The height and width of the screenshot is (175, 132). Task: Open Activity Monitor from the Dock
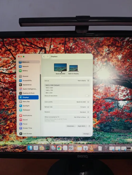click(48, 148)
